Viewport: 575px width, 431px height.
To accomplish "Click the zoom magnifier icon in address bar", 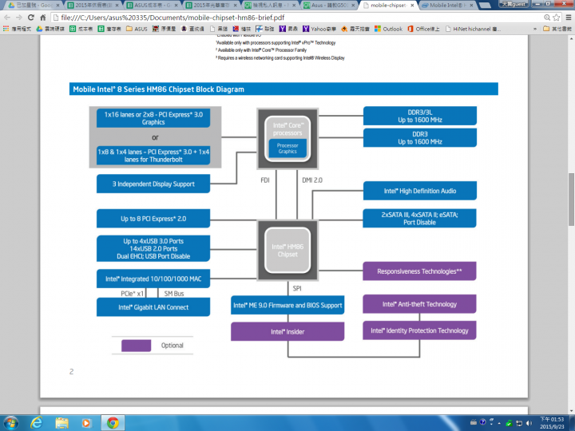I will (547, 18).
